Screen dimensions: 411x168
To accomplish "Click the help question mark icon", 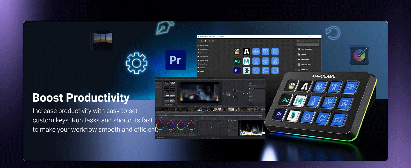I will pyautogui.click(x=209, y=41).
